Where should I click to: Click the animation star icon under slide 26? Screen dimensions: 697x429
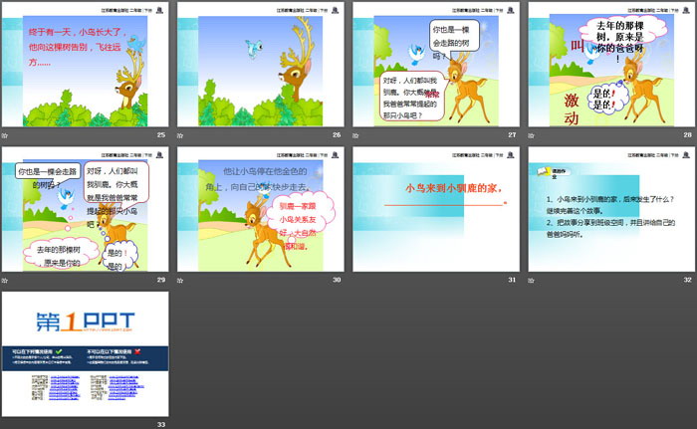click(x=180, y=135)
